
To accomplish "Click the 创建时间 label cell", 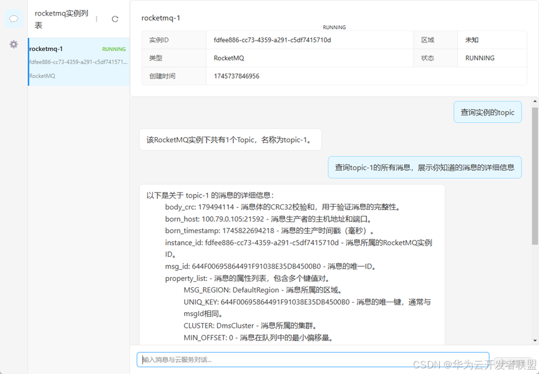I will click(x=174, y=76).
